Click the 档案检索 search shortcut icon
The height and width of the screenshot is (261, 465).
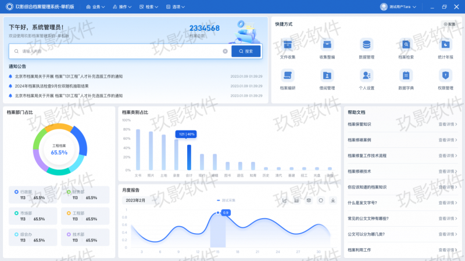point(406,45)
